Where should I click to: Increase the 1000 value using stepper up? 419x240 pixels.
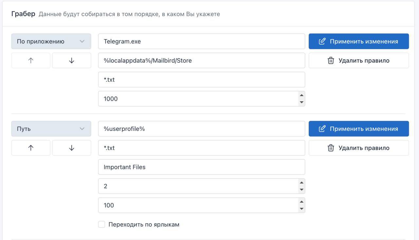[x=301, y=95]
